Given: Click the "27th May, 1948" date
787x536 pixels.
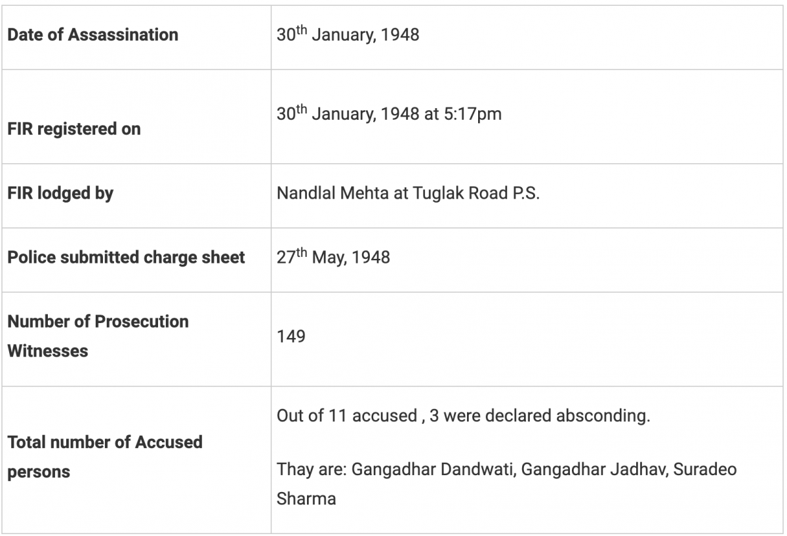Looking at the screenshot, I should pos(333,257).
